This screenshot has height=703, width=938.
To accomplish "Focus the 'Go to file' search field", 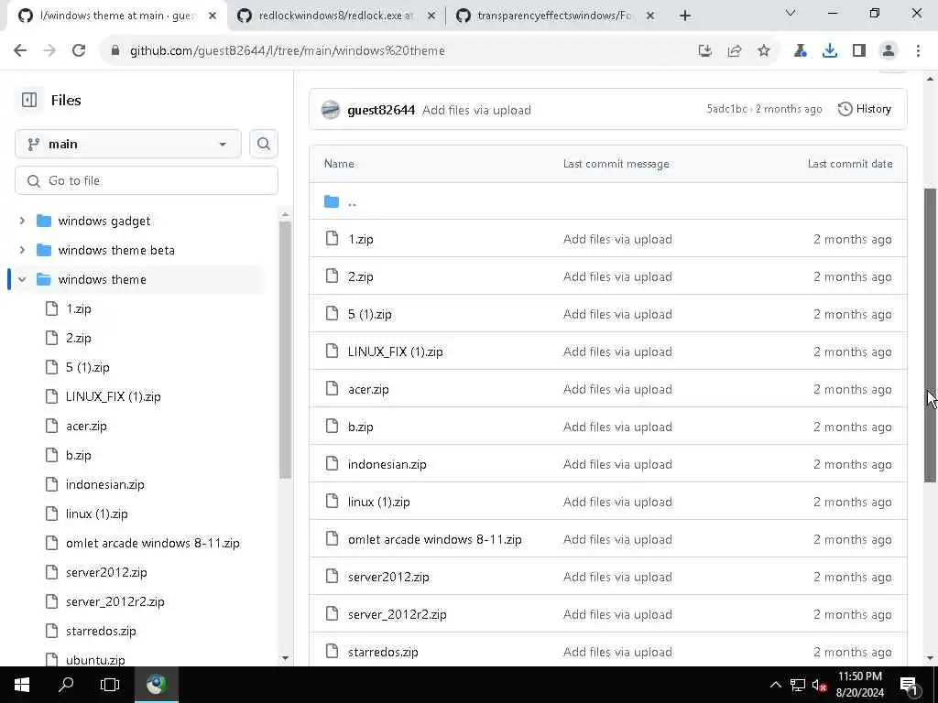I will point(147,180).
